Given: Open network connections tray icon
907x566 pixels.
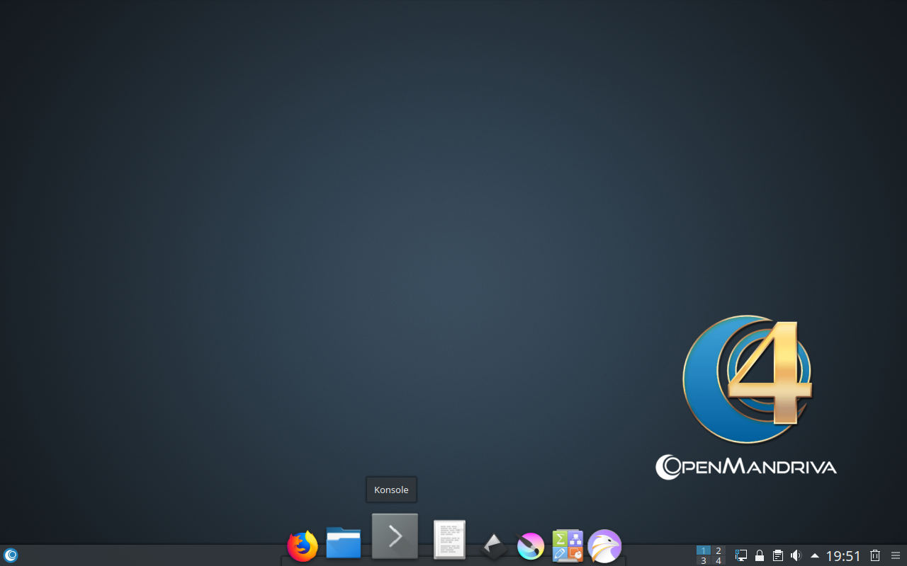Looking at the screenshot, I should (741, 556).
